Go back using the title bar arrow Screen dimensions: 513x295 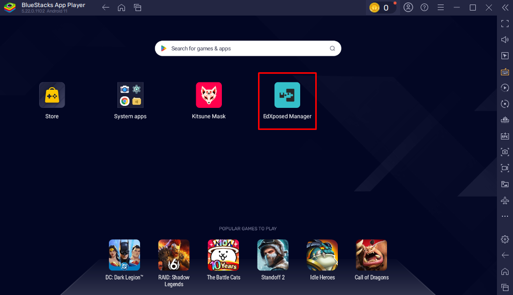click(x=105, y=8)
